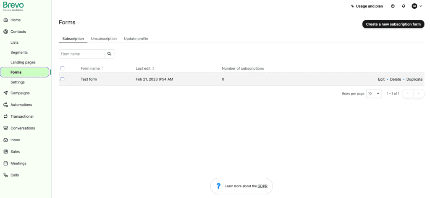
Task: Click the Number of subscriptions header
Action: click(243, 69)
